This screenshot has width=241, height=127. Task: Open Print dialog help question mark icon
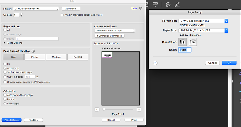point(141,8)
